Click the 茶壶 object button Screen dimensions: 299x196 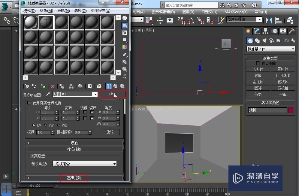pyautogui.click(x=258, y=94)
